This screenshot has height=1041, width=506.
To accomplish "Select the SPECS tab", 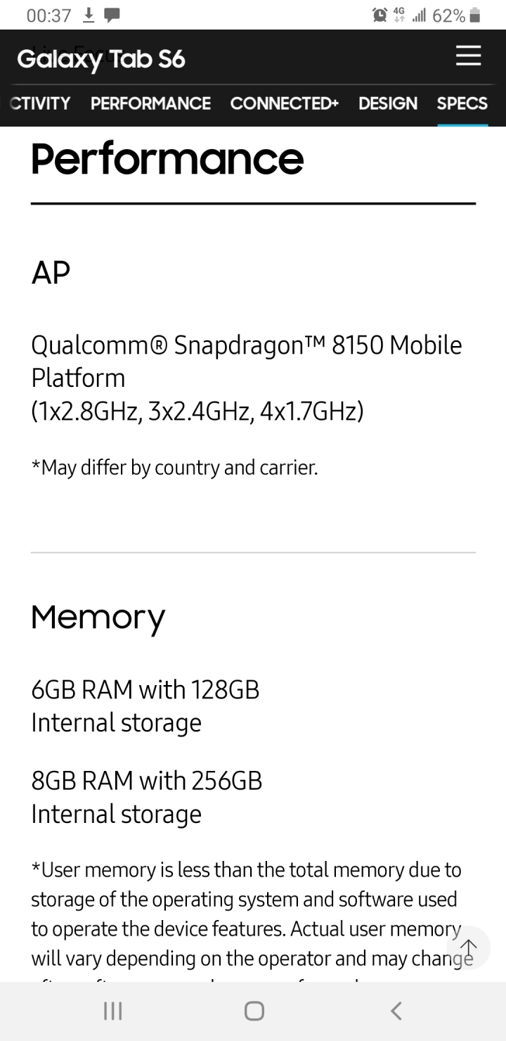I will pos(462,103).
